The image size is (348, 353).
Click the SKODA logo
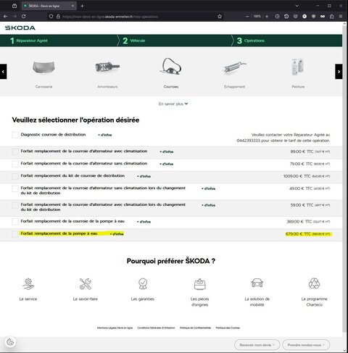(x=20, y=28)
